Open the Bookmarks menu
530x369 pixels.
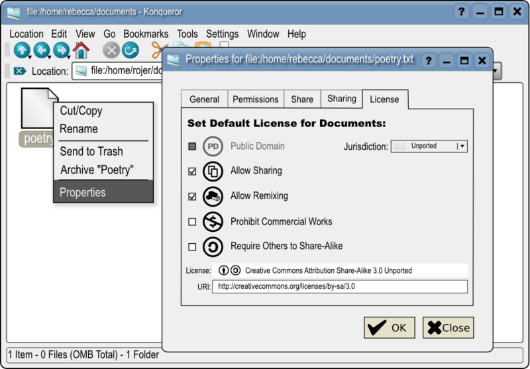pos(146,34)
